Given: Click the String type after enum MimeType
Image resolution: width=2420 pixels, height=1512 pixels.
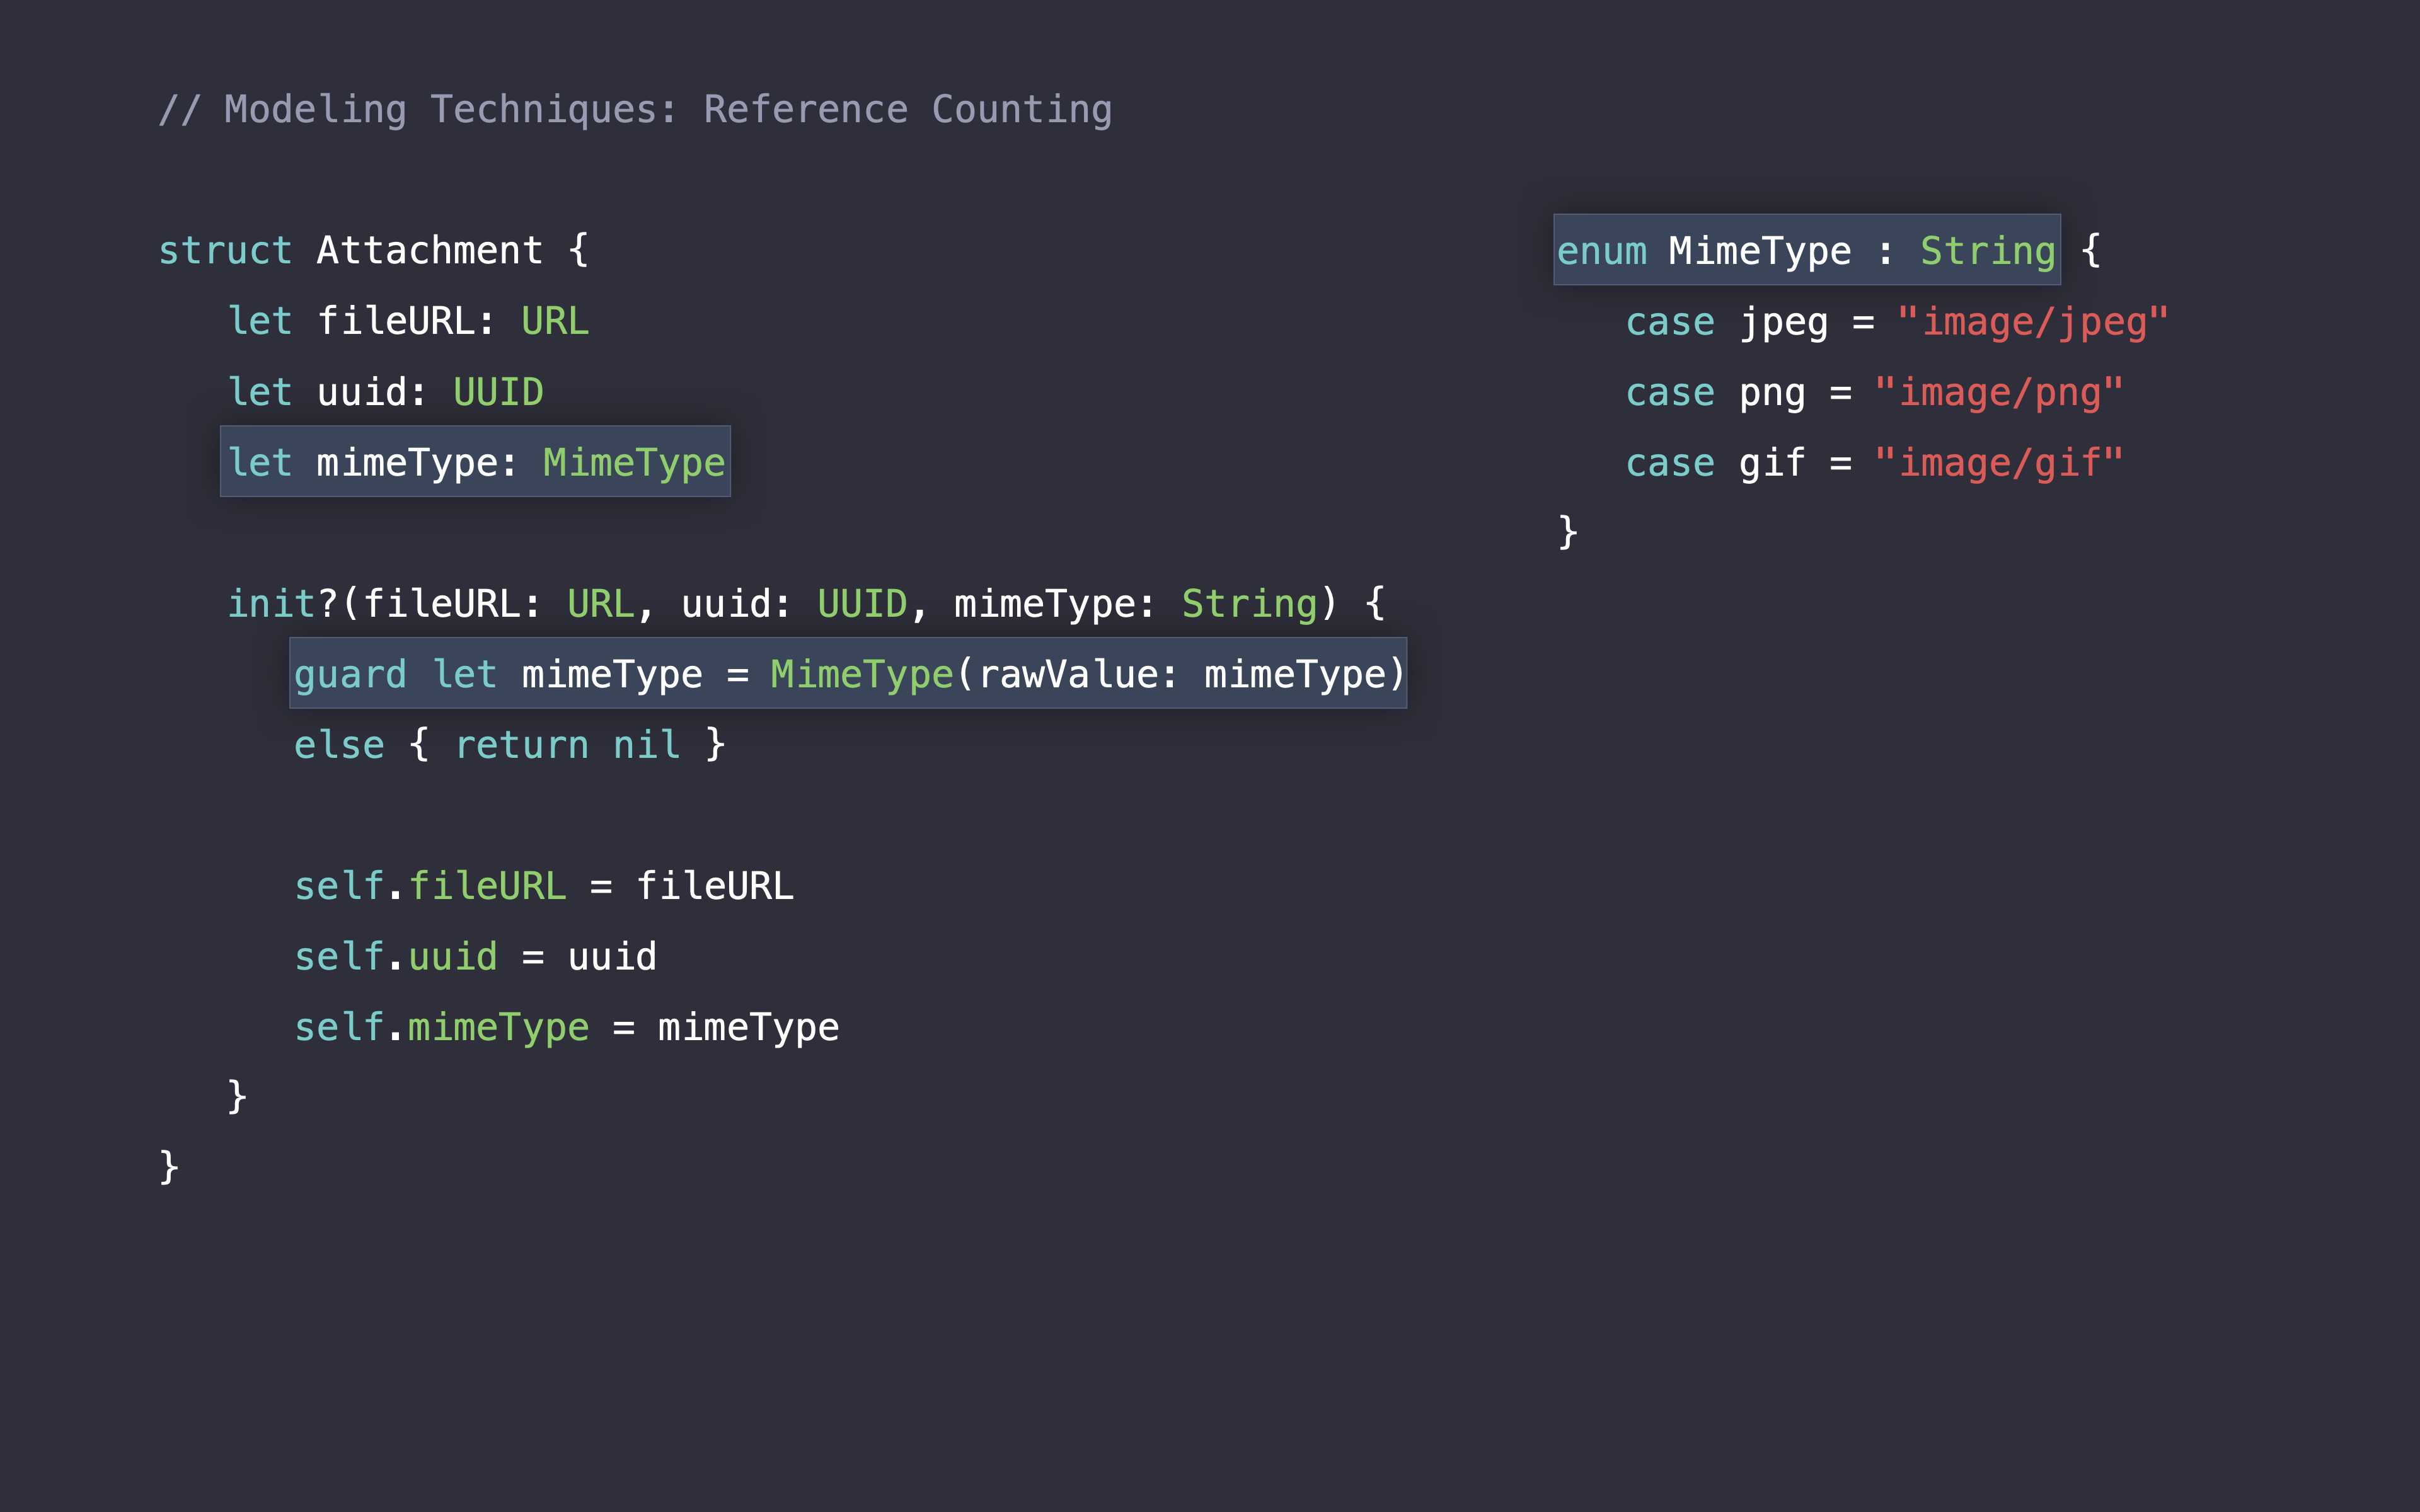Looking at the screenshot, I should pyautogui.click(x=1987, y=250).
